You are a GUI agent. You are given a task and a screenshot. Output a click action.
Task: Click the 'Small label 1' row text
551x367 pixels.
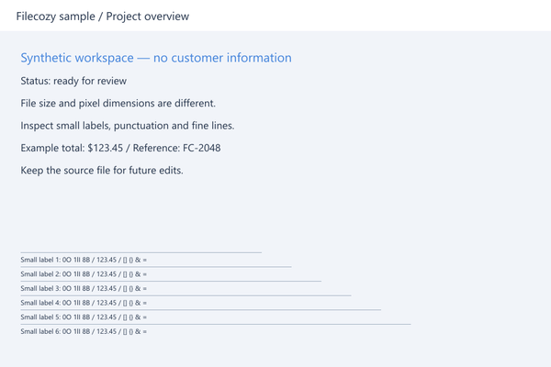[84, 260]
